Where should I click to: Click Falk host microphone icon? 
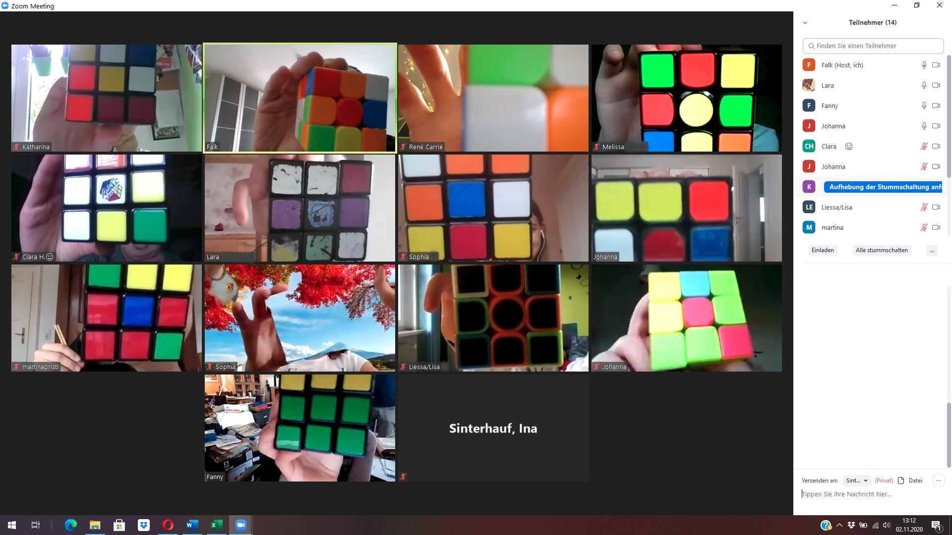(923, 65)
